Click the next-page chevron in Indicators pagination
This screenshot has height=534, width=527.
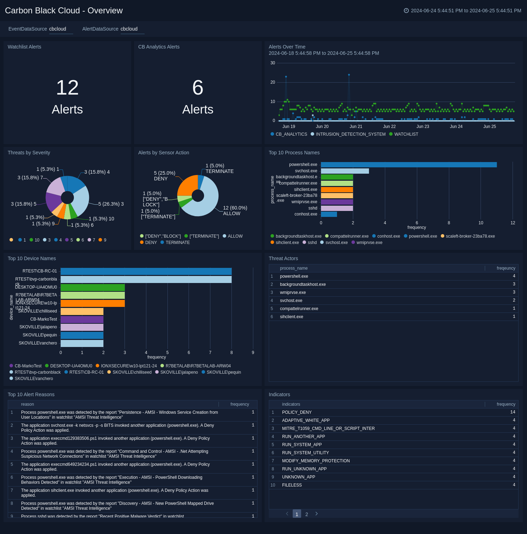(316, 514)
